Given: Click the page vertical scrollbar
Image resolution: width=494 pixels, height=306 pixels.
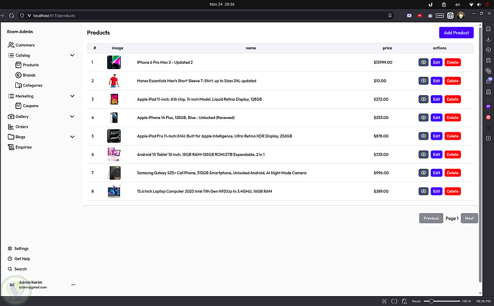Looking at the screenshot, I should coord(480,154).
